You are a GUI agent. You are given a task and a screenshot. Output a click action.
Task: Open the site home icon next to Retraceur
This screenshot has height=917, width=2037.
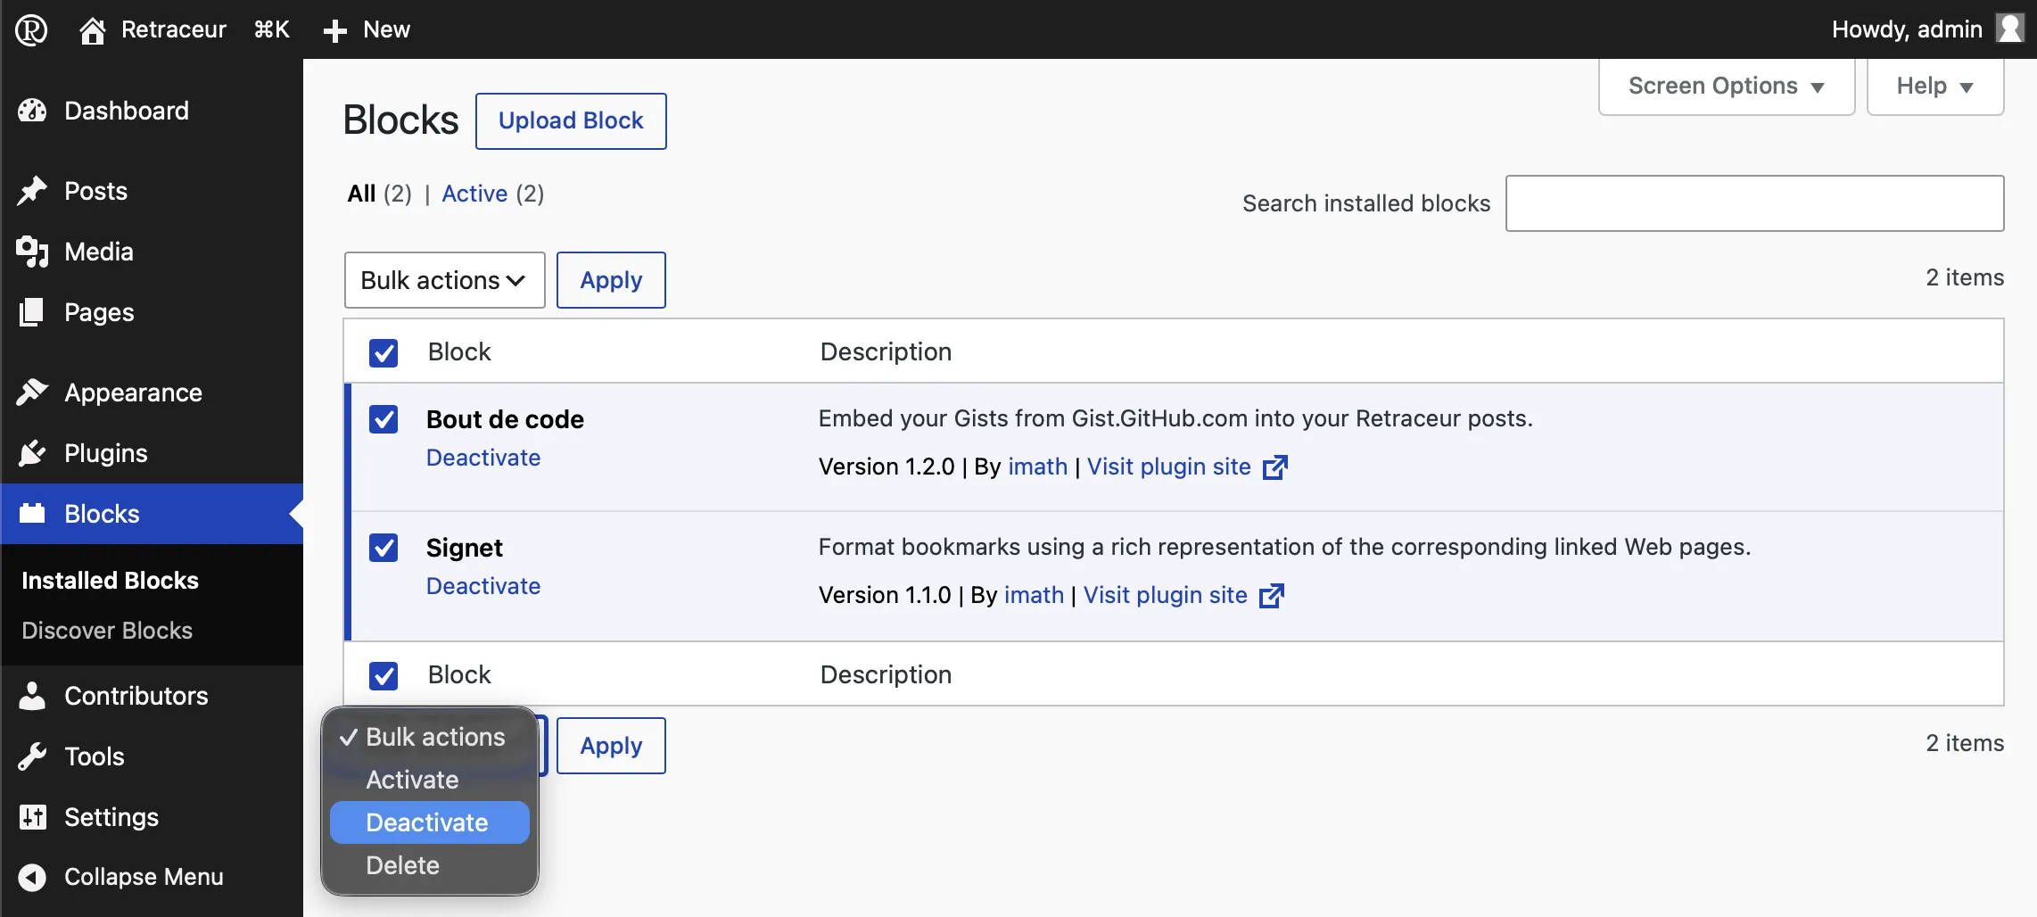[x=93, y=30]
